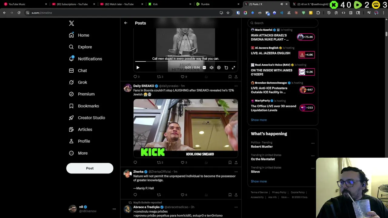The height and width of the screenshot is (218, 388).
Task: Open more options on Abrace a Tradição post
Action: coord(236,207)
